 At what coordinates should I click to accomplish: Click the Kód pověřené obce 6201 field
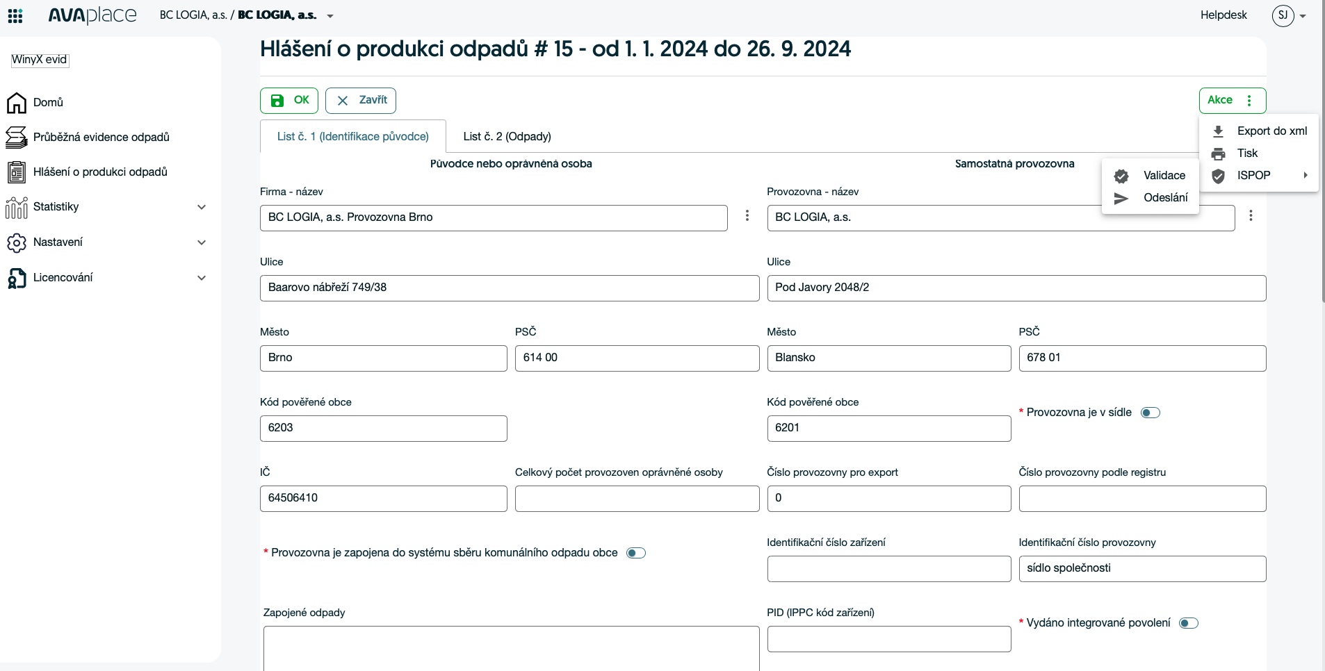889,429
